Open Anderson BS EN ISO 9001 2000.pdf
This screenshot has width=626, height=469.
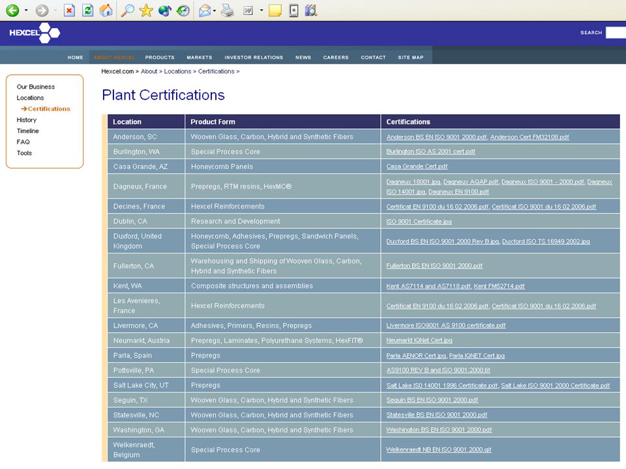pyautogui.click(x=436, y=137)
